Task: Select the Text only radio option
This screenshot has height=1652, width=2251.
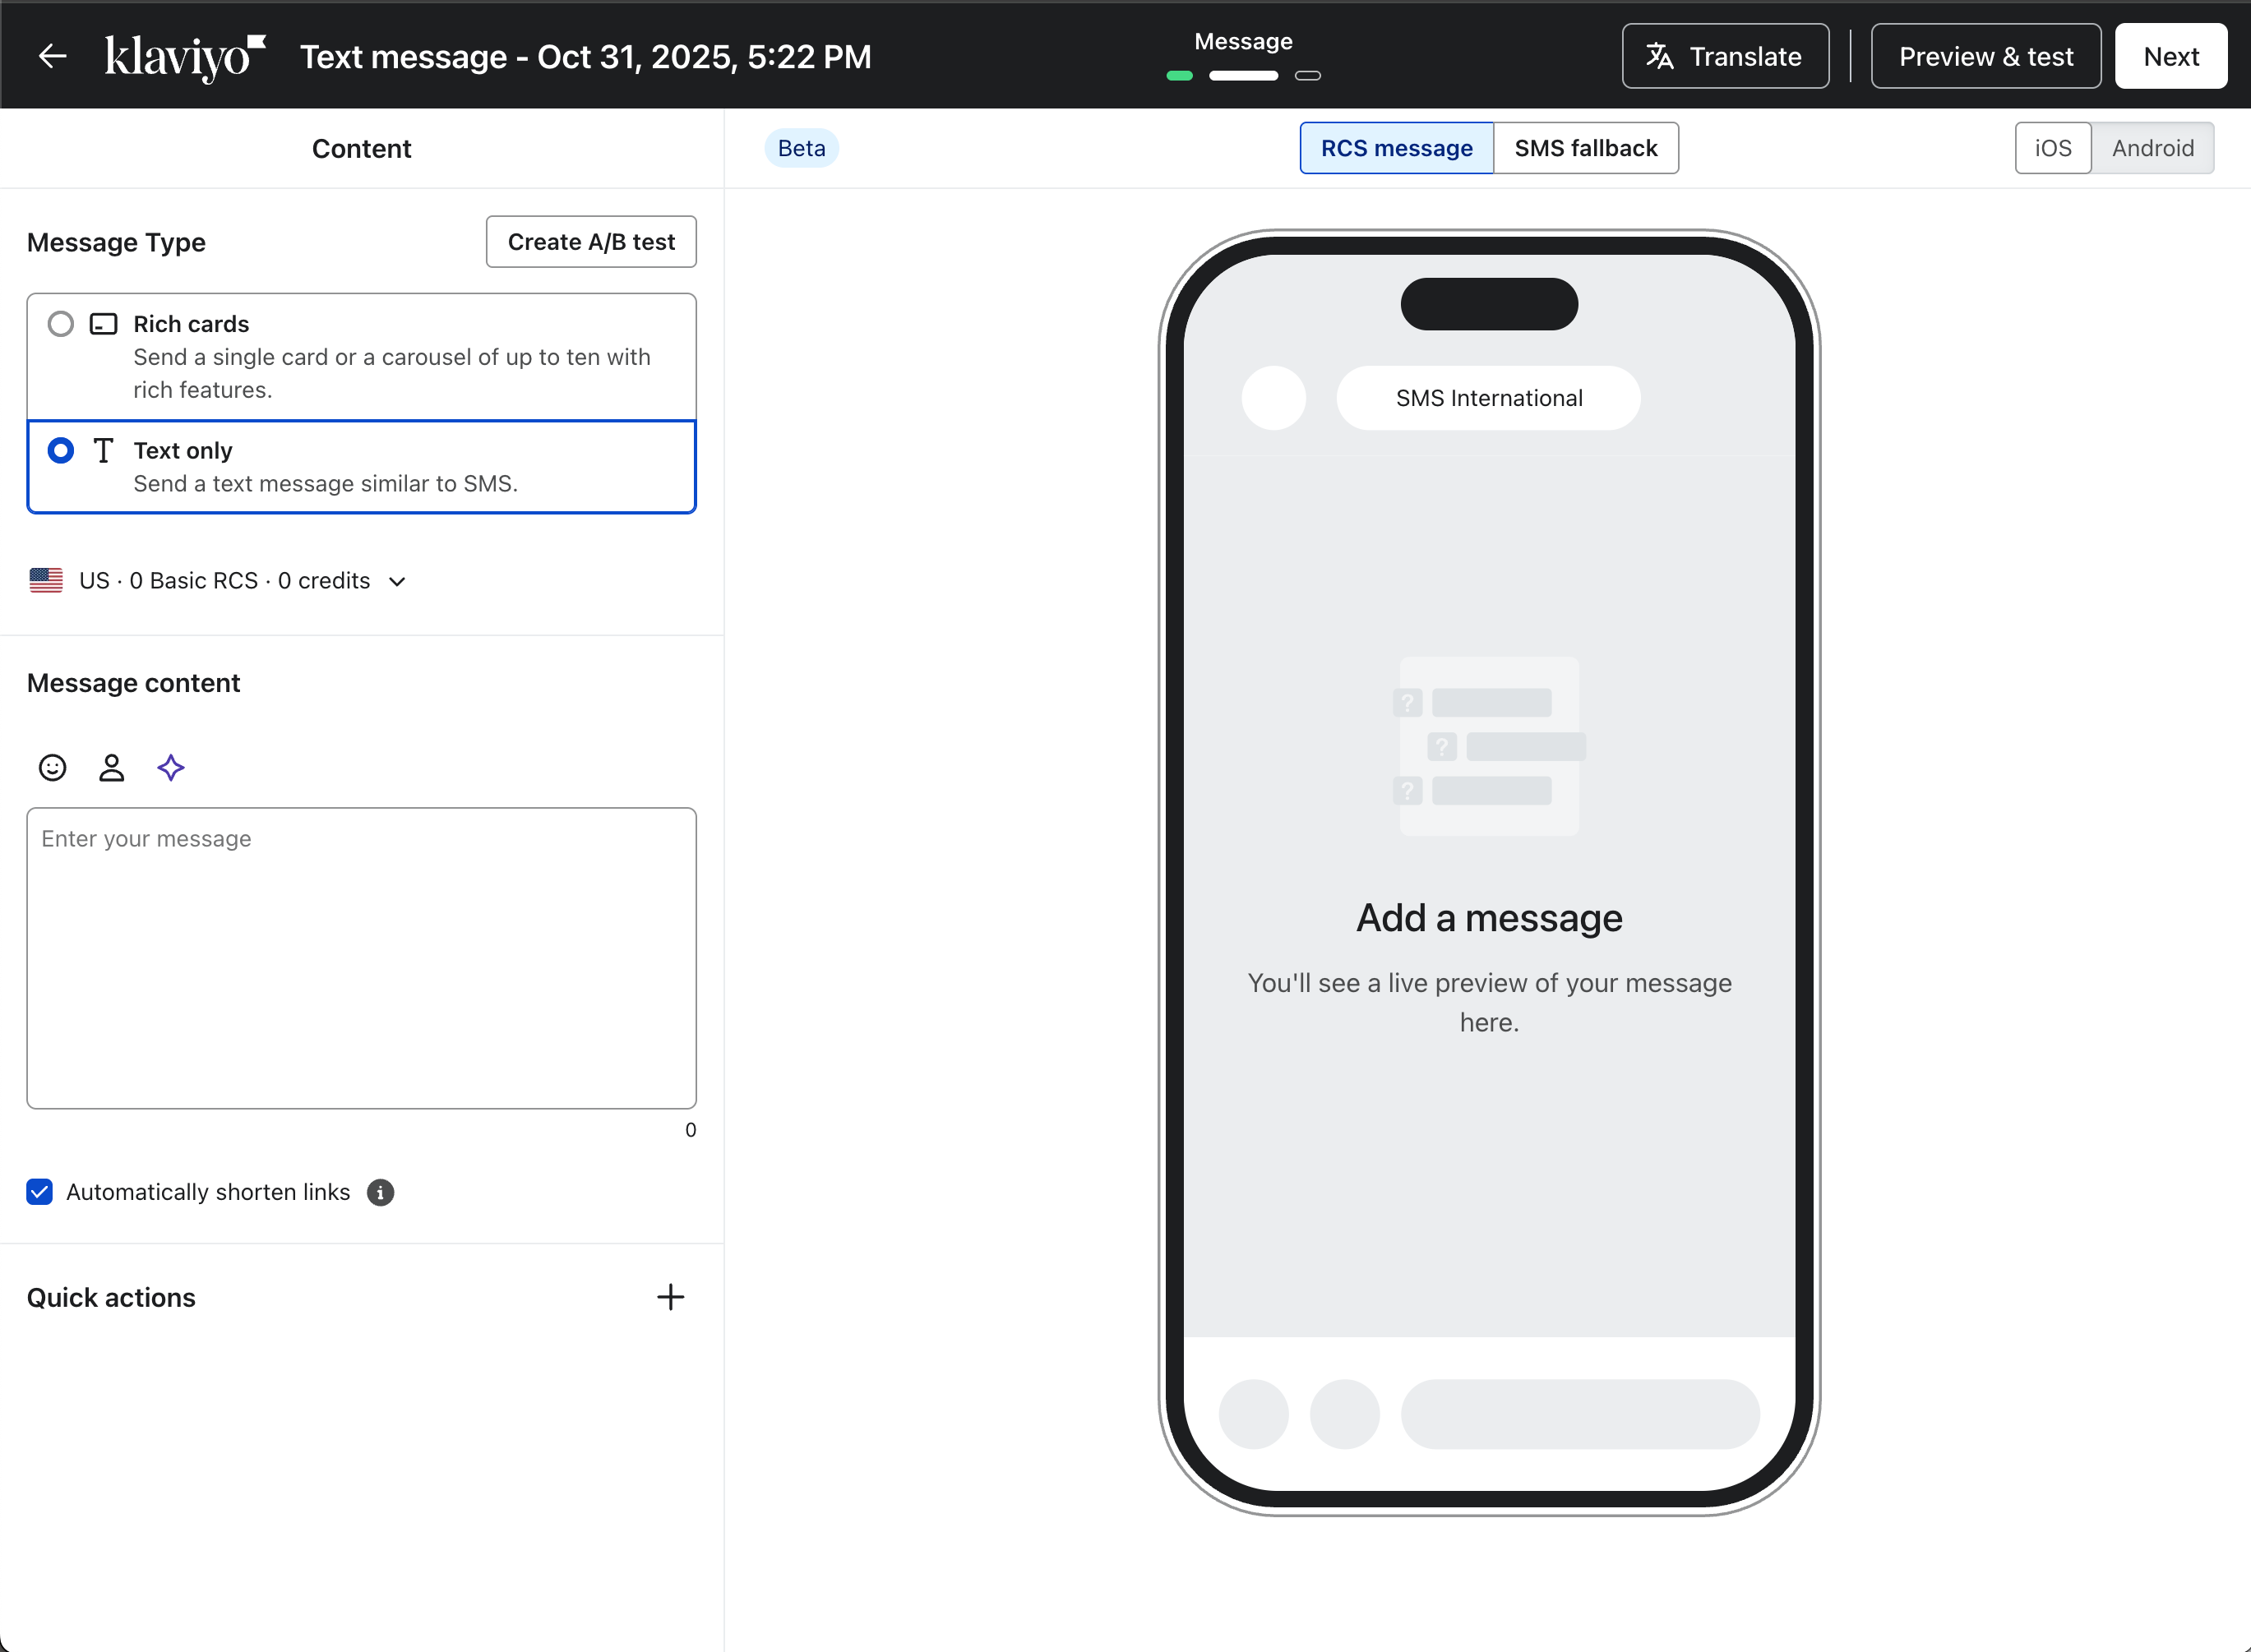Action: tap(61, 451)
